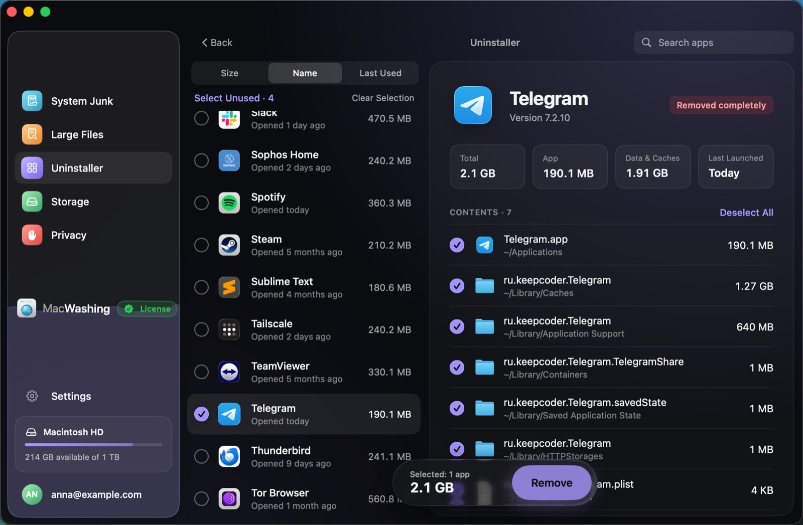This screenshot has width=803, height=525.
Task: Click the Telegram.savedState folder icon
Action: tap(485, 409)
